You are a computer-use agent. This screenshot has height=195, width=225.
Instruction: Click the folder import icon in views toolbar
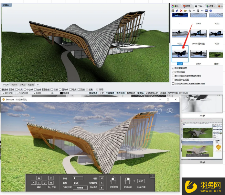(185, 11)
